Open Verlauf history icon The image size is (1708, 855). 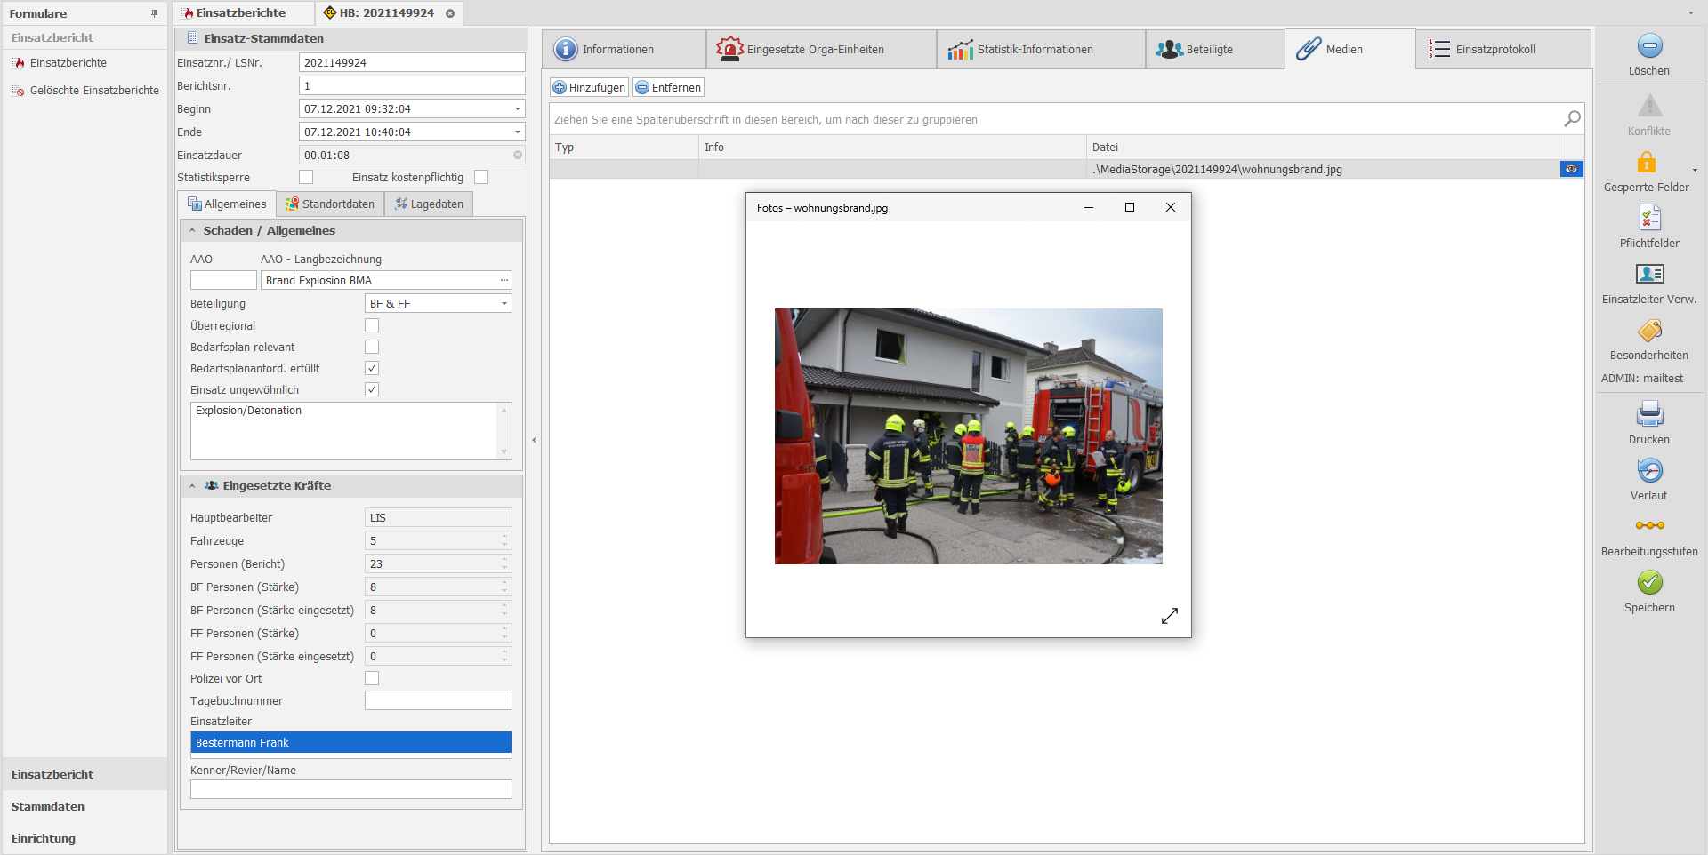1648,470
